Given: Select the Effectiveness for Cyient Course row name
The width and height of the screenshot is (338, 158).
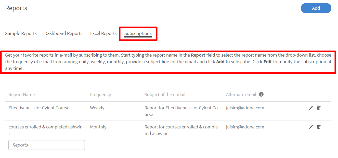Looking at the screenshot, I should (x=39, y=108).
